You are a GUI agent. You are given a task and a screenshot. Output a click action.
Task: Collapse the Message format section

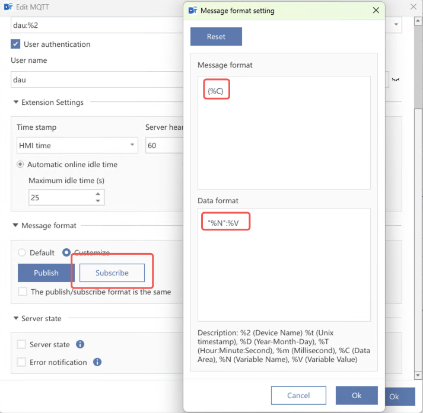(15, 226)
